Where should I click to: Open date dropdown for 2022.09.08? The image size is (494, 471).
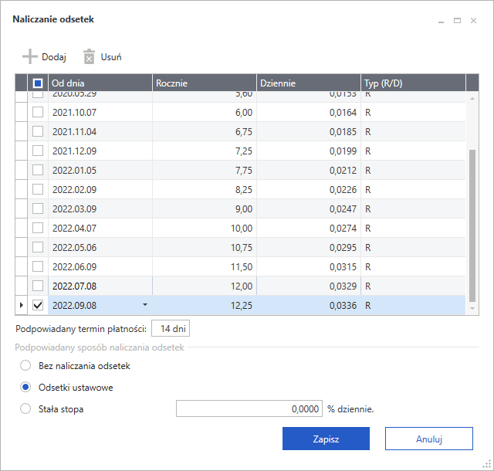click(x=144, y=306)
